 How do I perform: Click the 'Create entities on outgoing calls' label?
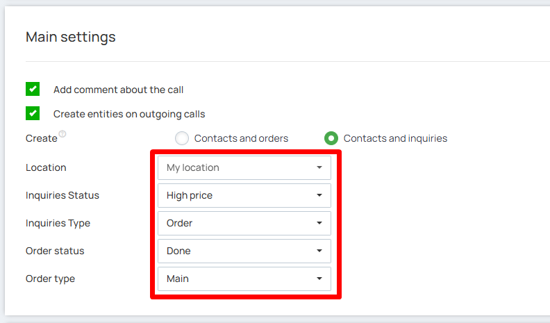(x=129, y=114)
